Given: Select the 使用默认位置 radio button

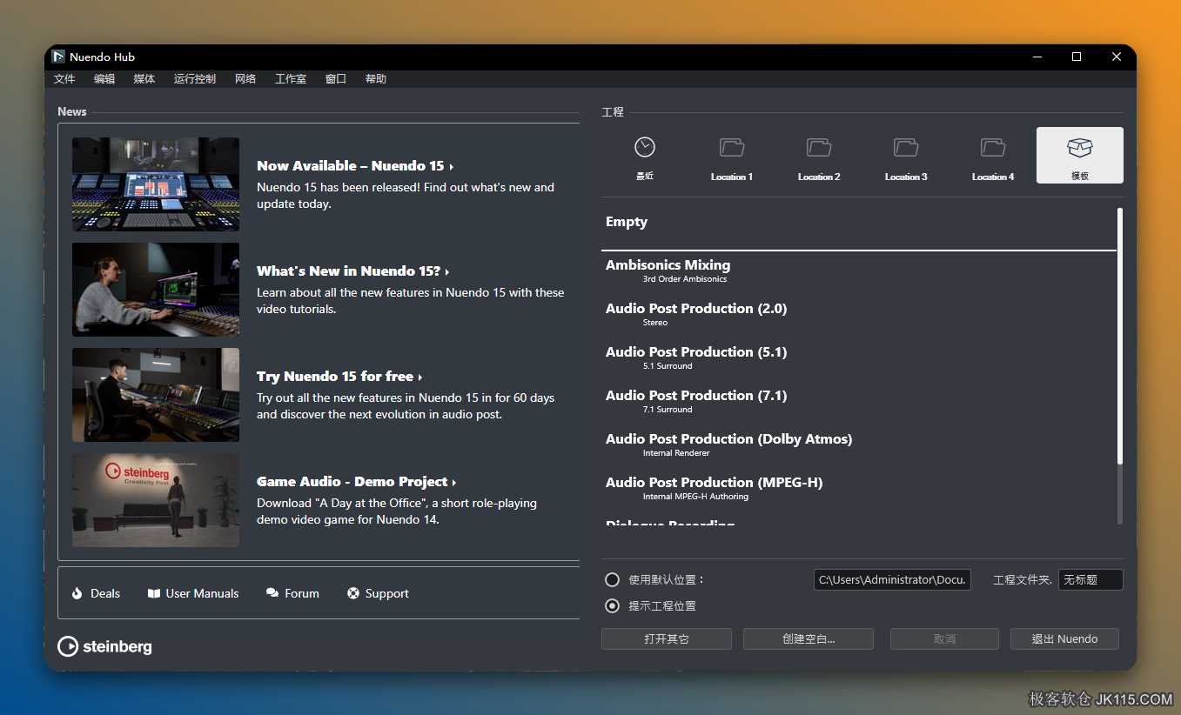Looking at the screenshot, I should [613, 580].
